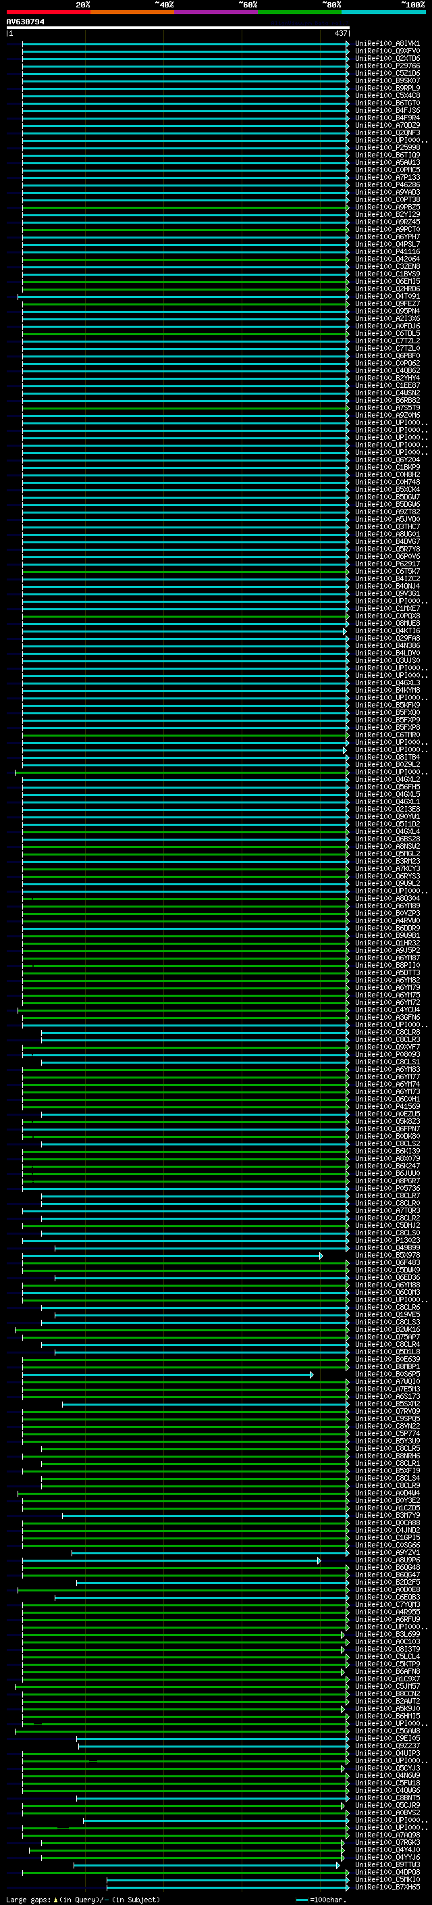432x1905 pixels.
Task: Click the white query ruler bar
Action: (178, 27)
